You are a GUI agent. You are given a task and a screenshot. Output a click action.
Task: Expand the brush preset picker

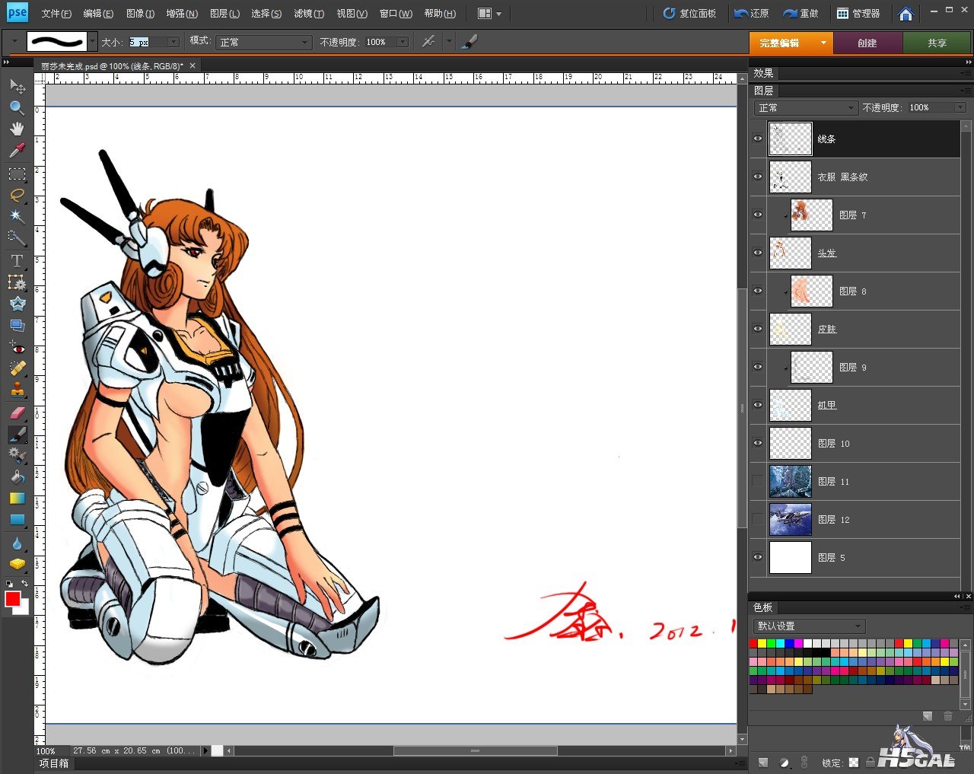92,42
